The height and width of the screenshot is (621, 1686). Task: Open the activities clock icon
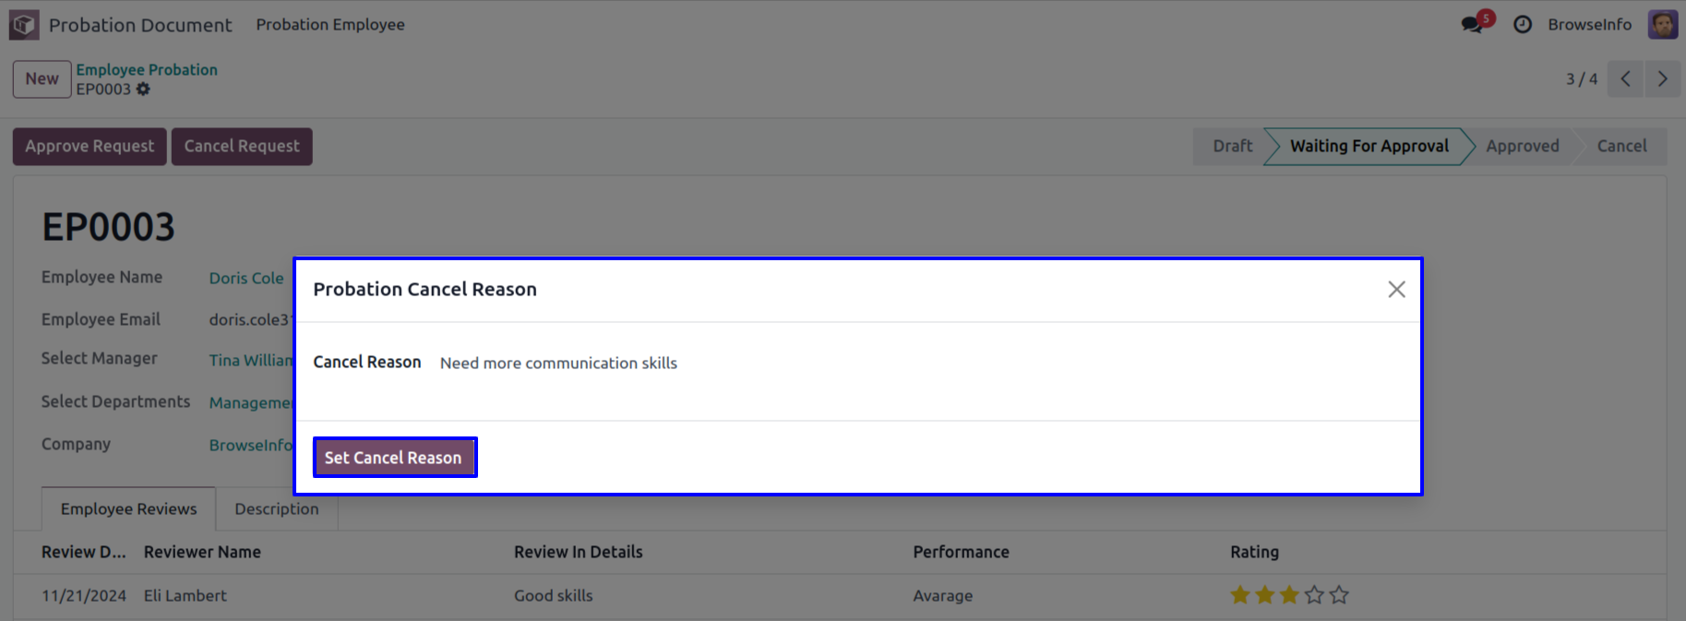pos(1523,25)
